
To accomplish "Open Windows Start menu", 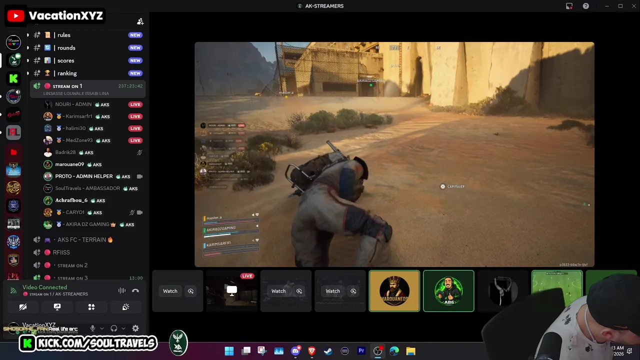I will point(229,351).
